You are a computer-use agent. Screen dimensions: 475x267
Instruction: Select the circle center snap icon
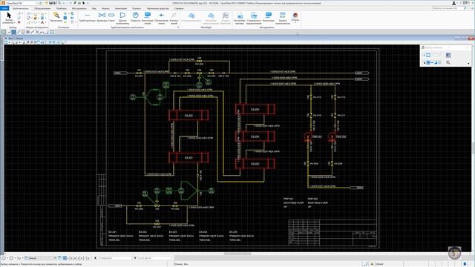[x=23, y=32]
